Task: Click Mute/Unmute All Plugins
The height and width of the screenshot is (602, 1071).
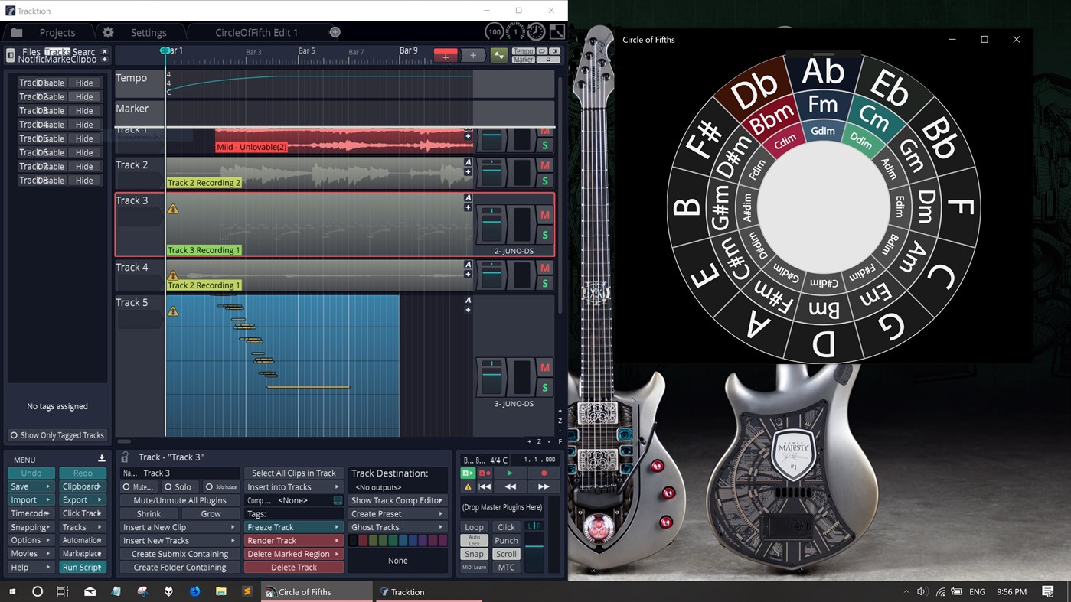Action: (180, 500)
